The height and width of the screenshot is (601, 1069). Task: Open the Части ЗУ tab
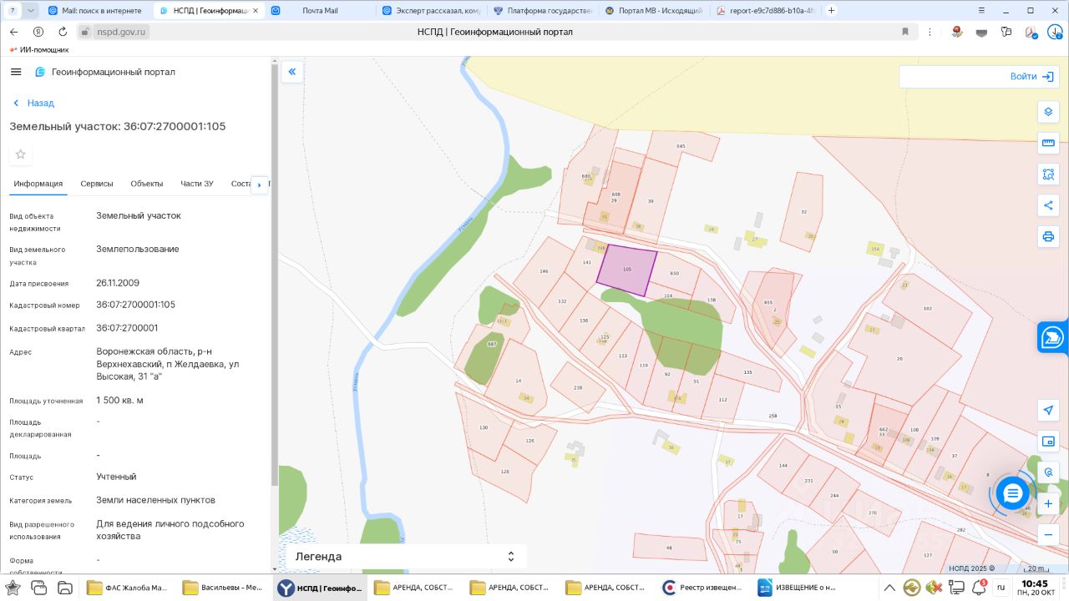click(x=197, y=184)
